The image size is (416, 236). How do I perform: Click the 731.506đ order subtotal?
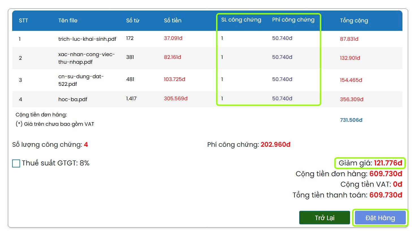point(351,120)
